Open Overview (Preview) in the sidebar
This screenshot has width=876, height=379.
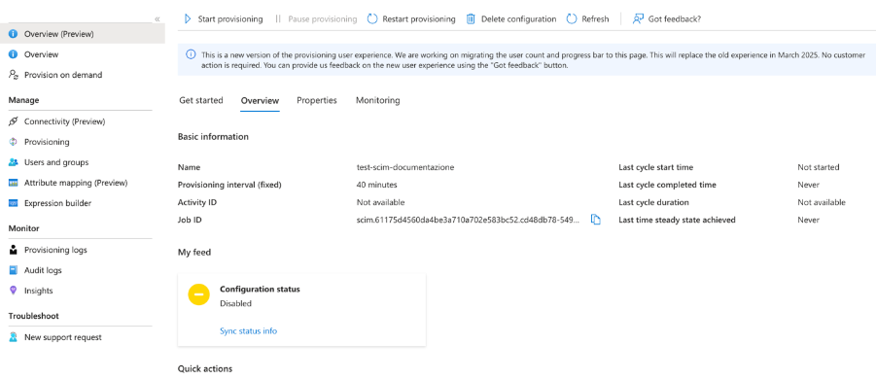82,34
